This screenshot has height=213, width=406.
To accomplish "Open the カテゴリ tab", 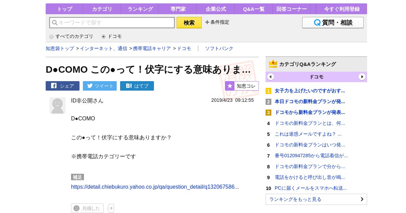I will 102,9.
